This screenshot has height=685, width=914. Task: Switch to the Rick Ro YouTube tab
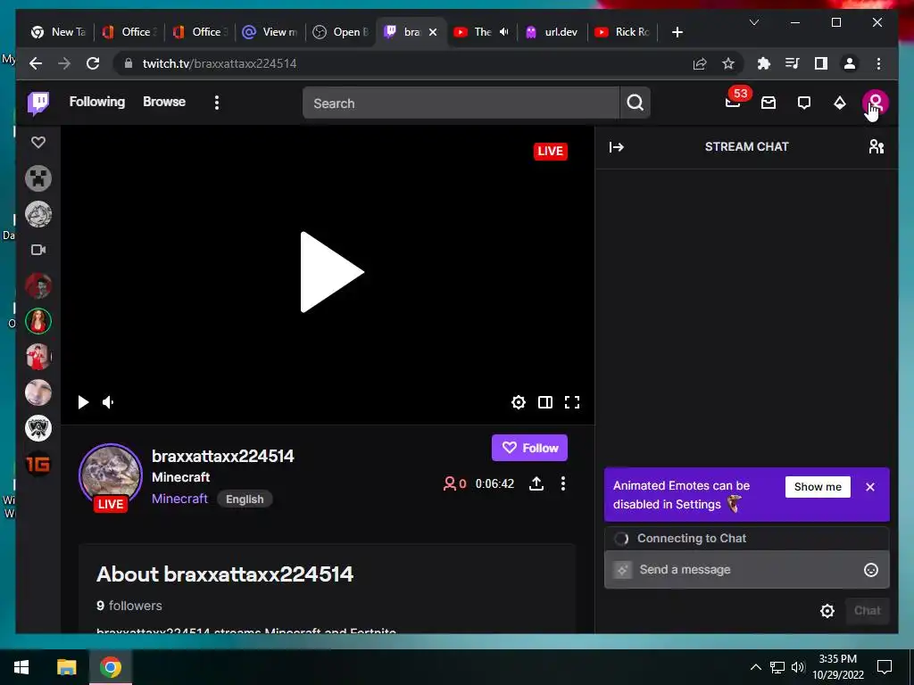coord(622,32)
